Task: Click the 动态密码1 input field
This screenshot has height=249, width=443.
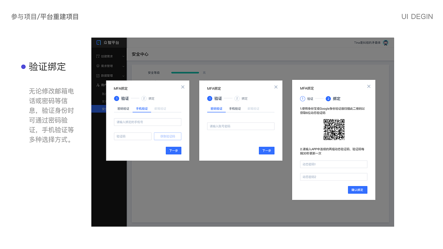Action: (x=333, y=164)
